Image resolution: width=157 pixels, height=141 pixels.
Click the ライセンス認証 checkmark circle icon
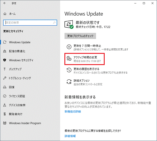coord(5,96)
